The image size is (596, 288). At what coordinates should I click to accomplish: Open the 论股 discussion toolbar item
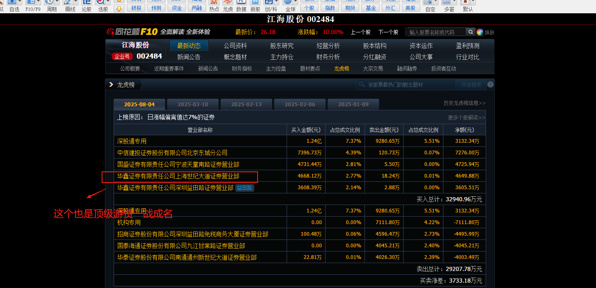click(x=86, y=6)
